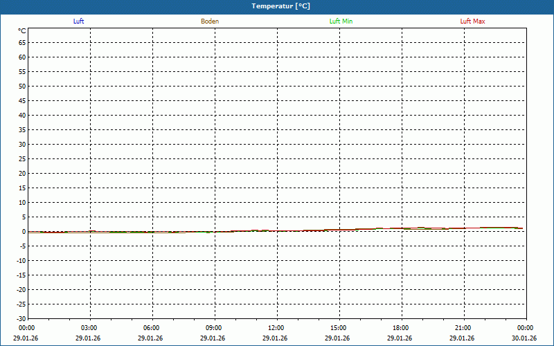Click the 03:00 time axis label
554x346 pixels.
point(89,328)
